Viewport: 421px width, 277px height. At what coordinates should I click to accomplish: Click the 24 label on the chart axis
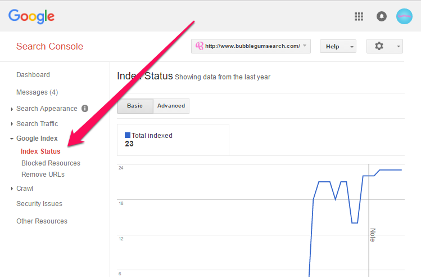[x=121, y=168]
